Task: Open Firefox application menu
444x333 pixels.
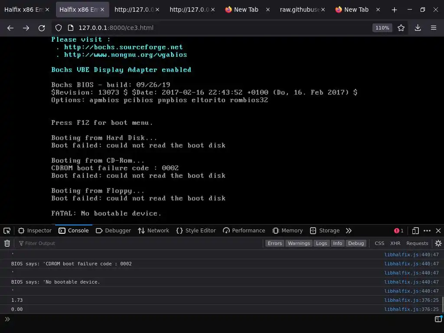Action: tap(434, 28)
